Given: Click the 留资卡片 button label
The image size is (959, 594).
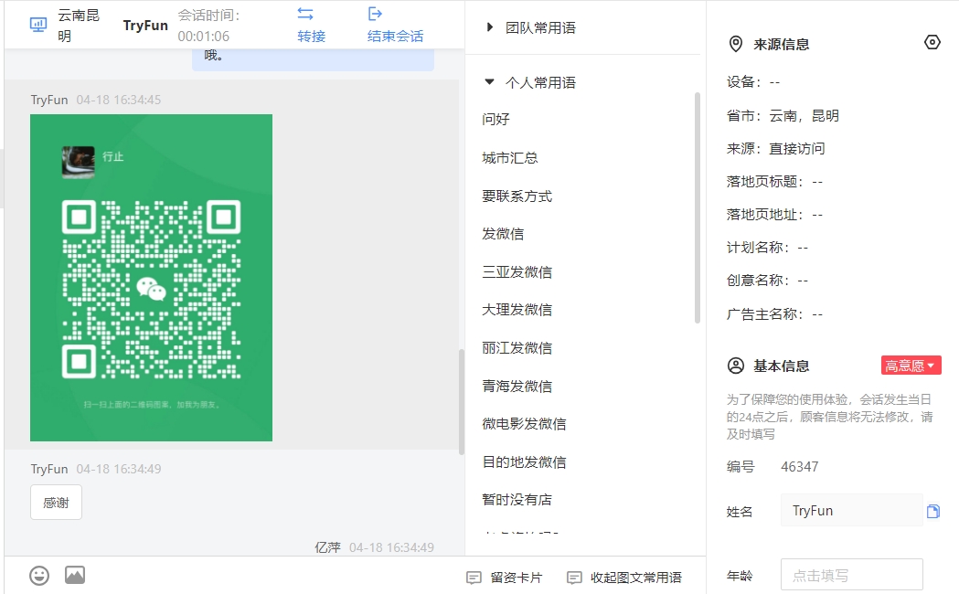Looking at the screenshot, I should [x=517, y=578].
